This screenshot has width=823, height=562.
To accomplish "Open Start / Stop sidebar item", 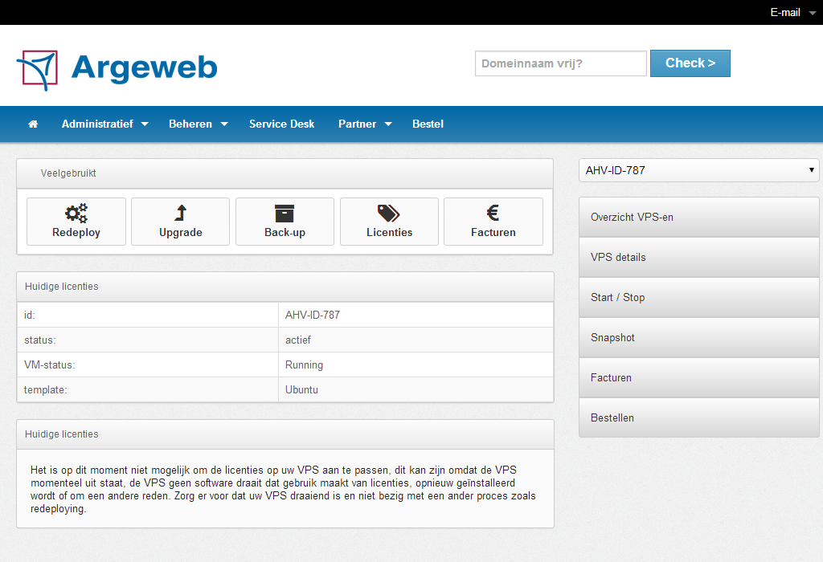I will coord(698,298).
